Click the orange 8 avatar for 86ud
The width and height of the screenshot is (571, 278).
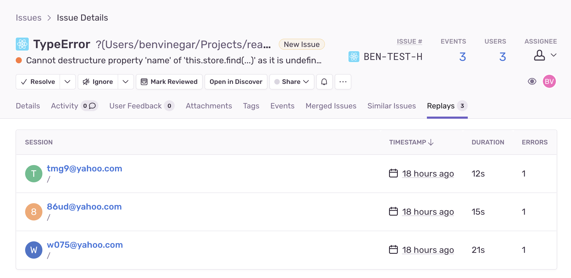[34, 212]
